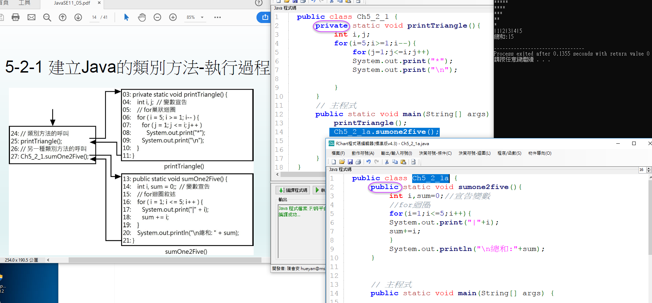This screenshot has height=303, width=652.
Task: Click the cut scissors icon in fChart
Action: 387,162
